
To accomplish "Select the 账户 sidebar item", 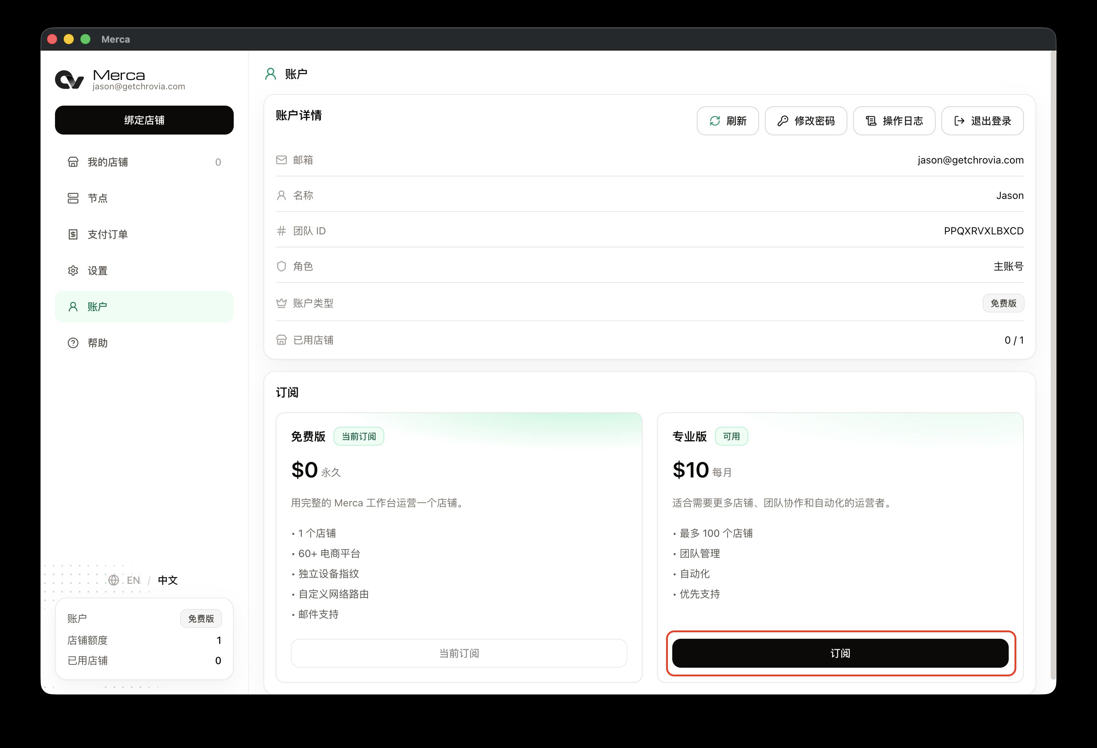I will (144, 307).
